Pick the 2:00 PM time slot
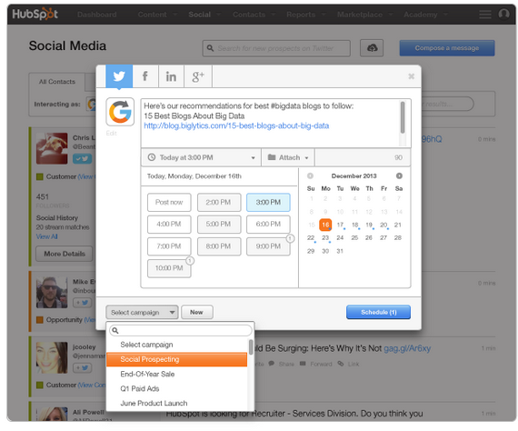Viewport: 518px width, 431px height. pos(219,202)
